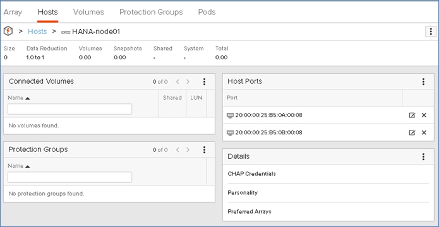Open the Pods tab
The width and height of the screenshot is (439, 227).
pyautogui.click(x=207, y=12)
